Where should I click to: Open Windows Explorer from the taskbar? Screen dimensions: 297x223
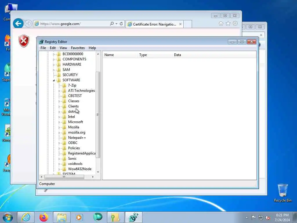pos(62,217)
